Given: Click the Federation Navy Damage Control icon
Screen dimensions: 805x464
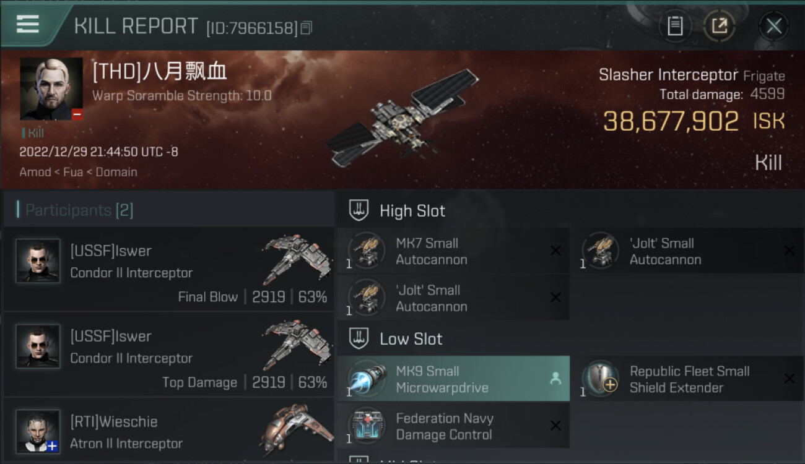Looking at the screenshot, I should tap(367, 426).
